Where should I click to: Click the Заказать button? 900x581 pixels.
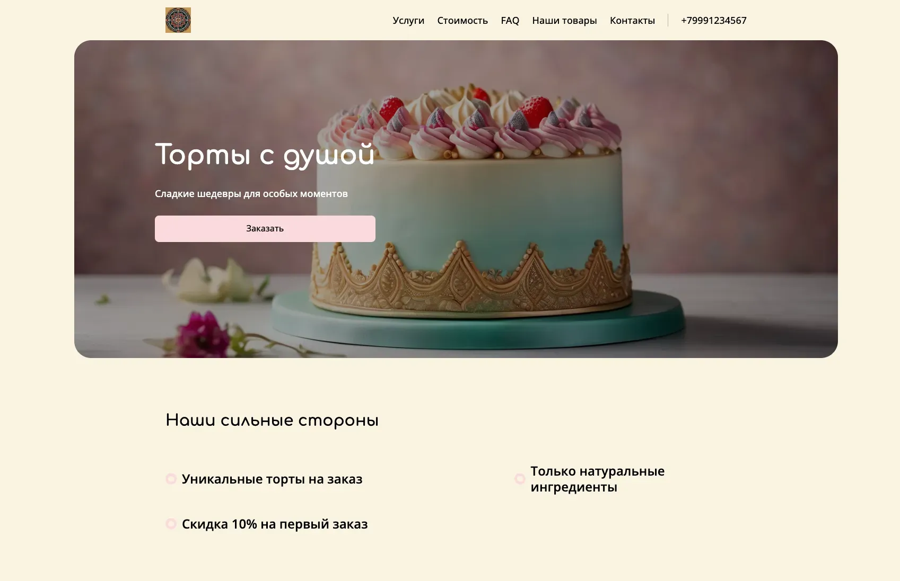pos(265,229)
